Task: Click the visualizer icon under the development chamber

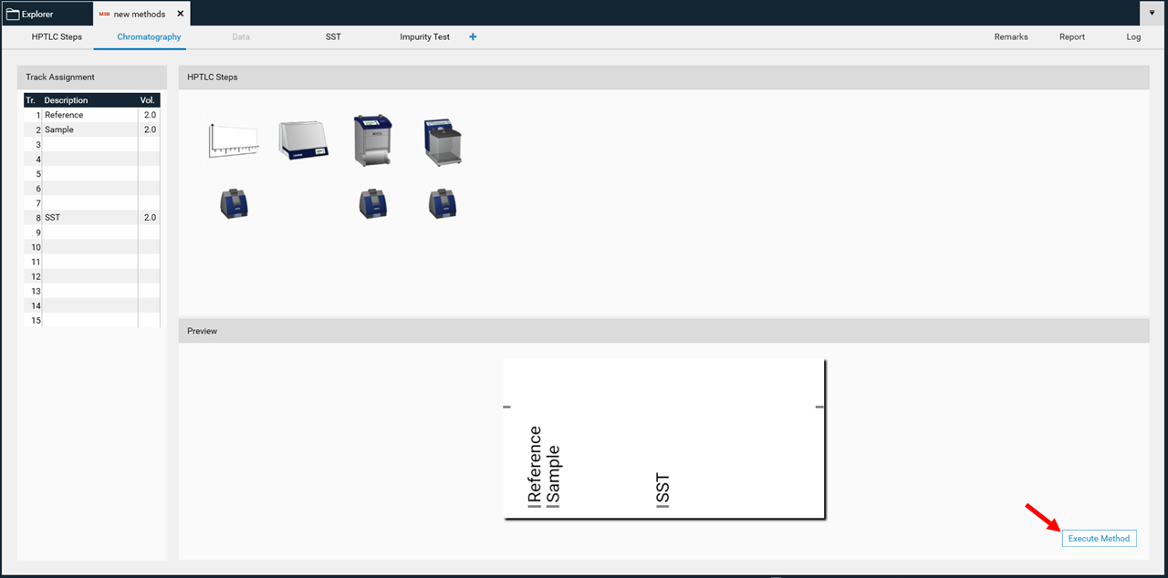Action: point(372,203)
